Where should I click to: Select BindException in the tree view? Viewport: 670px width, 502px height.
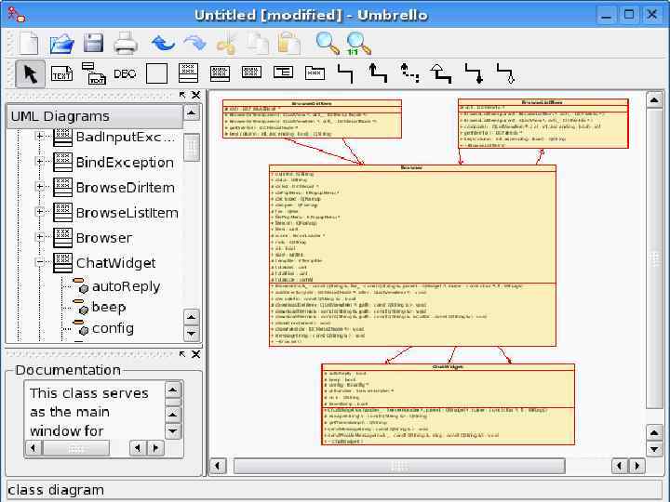[x=125, y=163]
